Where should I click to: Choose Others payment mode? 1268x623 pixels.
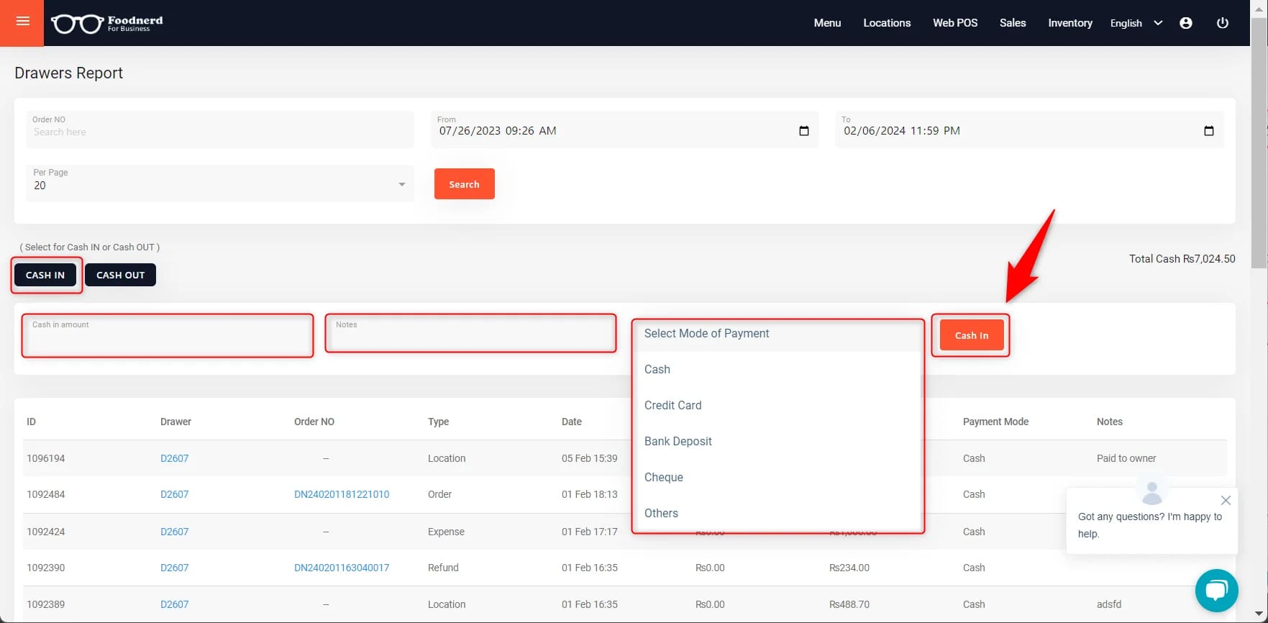click(x=777, y=513)
